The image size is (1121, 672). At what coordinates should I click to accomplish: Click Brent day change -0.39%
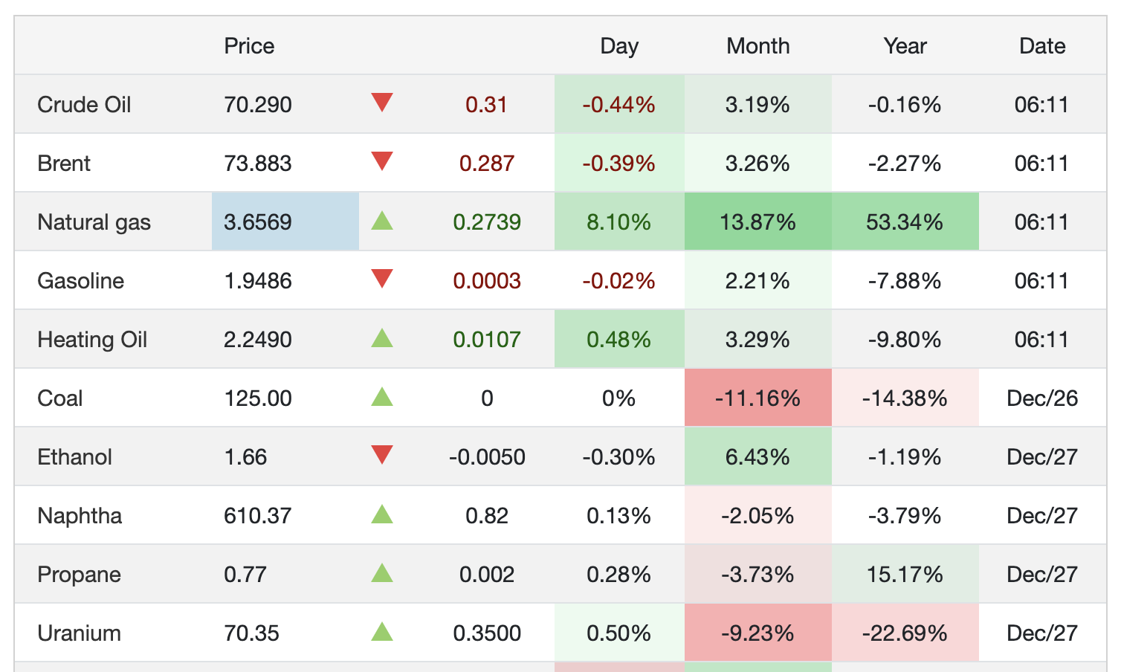tap(619, 164)
